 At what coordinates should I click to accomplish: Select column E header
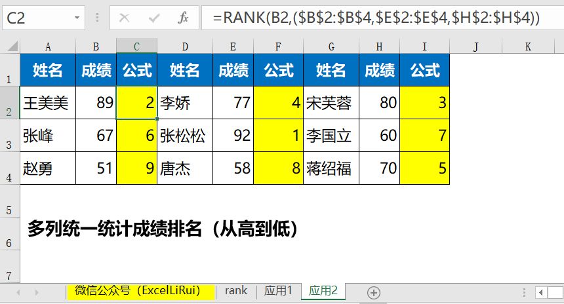click(x=233, y=47)
